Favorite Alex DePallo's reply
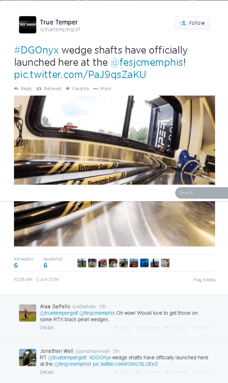This screenshot has width=228, height=383. [177, 327]
